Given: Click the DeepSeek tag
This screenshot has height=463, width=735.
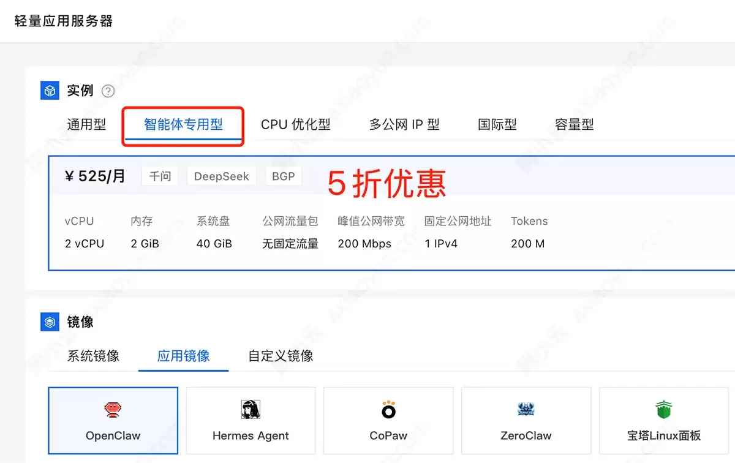Looking at the screenshot, I should (x=222, y=176).
